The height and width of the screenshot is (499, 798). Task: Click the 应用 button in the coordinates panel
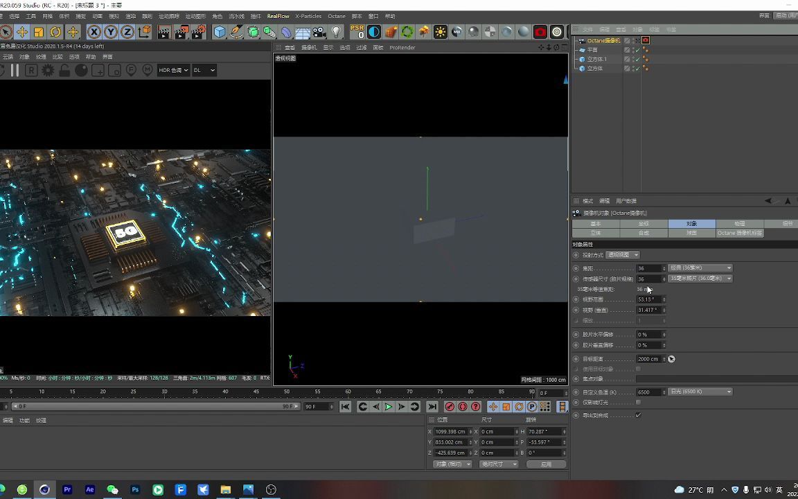[546, 464]
